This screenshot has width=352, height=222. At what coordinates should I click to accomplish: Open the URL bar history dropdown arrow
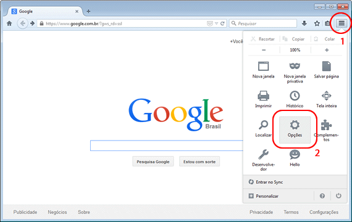click(x=216, y=23)
